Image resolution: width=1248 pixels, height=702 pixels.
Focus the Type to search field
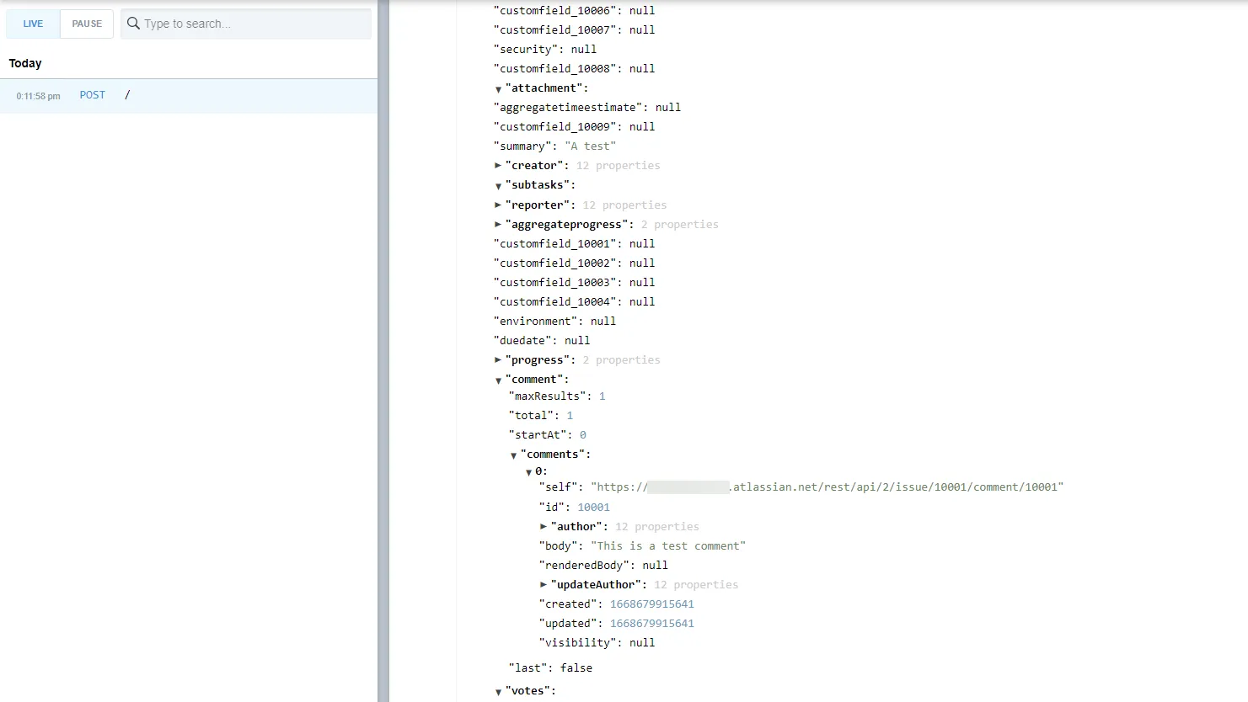point(246,24)
